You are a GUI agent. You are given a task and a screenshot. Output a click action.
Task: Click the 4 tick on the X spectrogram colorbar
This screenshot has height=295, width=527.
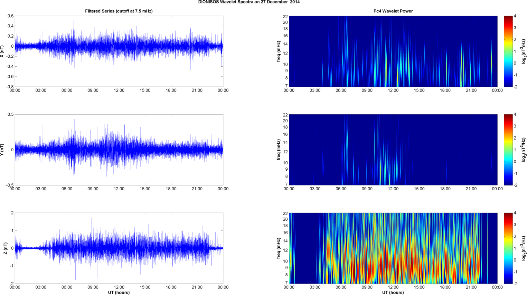[x=515, y=16]
